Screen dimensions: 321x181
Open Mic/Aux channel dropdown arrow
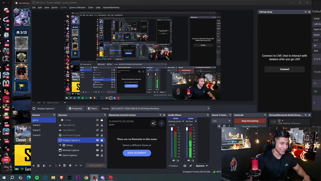click(196, 121)
